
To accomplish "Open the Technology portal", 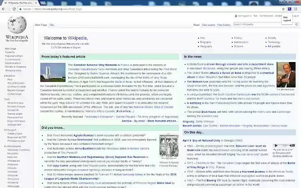I will (x=274, y=42).
